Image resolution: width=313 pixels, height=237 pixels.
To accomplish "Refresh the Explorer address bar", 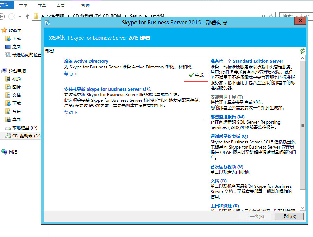I will click(x=271, y=16).
